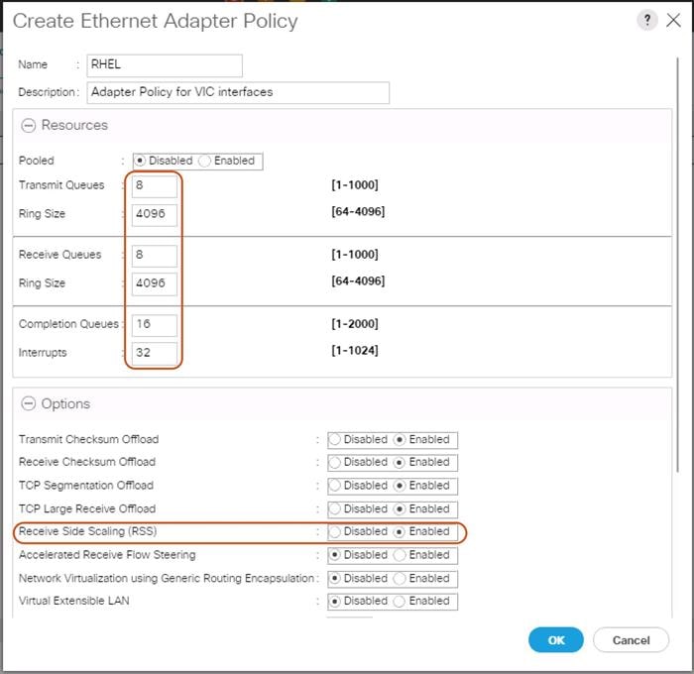
Task: Close the Create Ethernet Adapter Policy dialog
Action: point(675,21)
